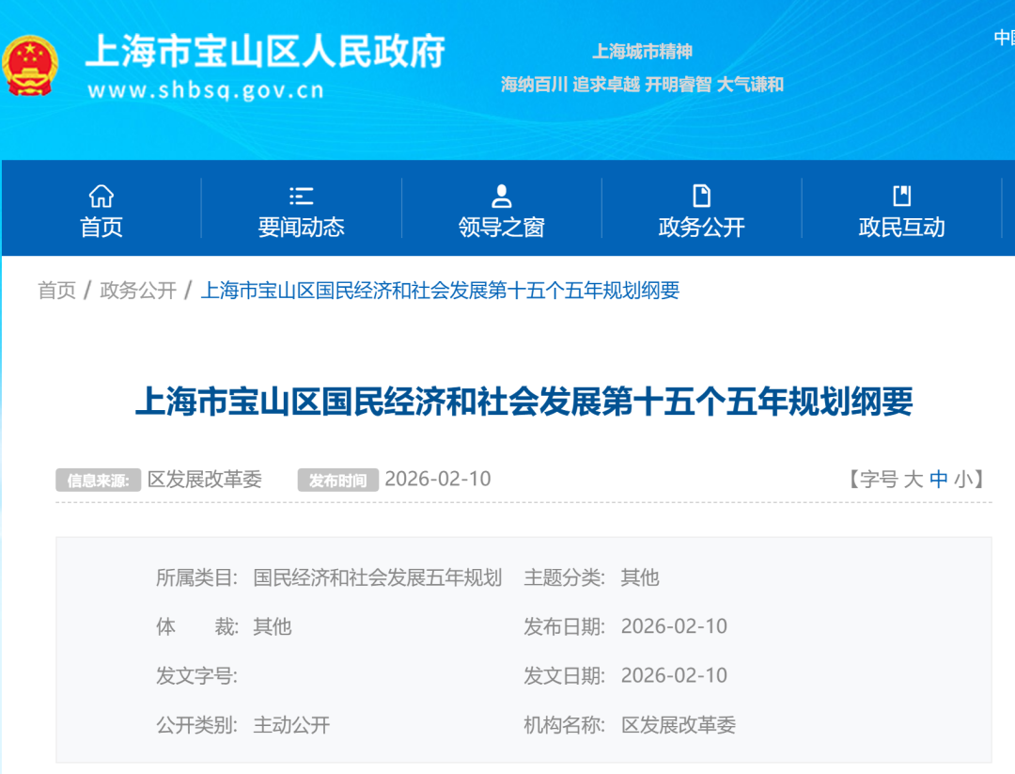This screenshot has height=774, width=1015.
Task: Click the national emblem logo
Action: (30, 66)
